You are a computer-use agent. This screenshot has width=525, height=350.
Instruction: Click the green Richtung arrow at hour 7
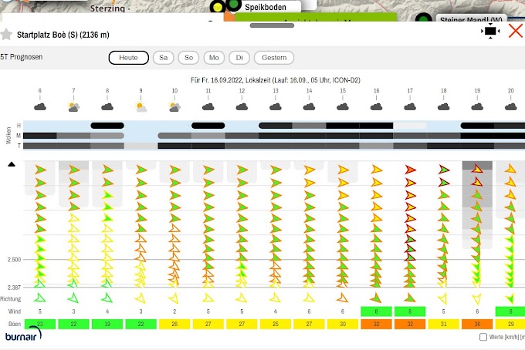coord(73,298)
